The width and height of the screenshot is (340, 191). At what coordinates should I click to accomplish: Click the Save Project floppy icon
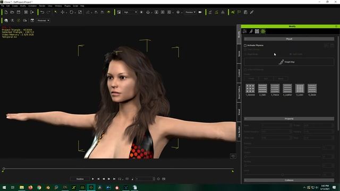[19, 12]
